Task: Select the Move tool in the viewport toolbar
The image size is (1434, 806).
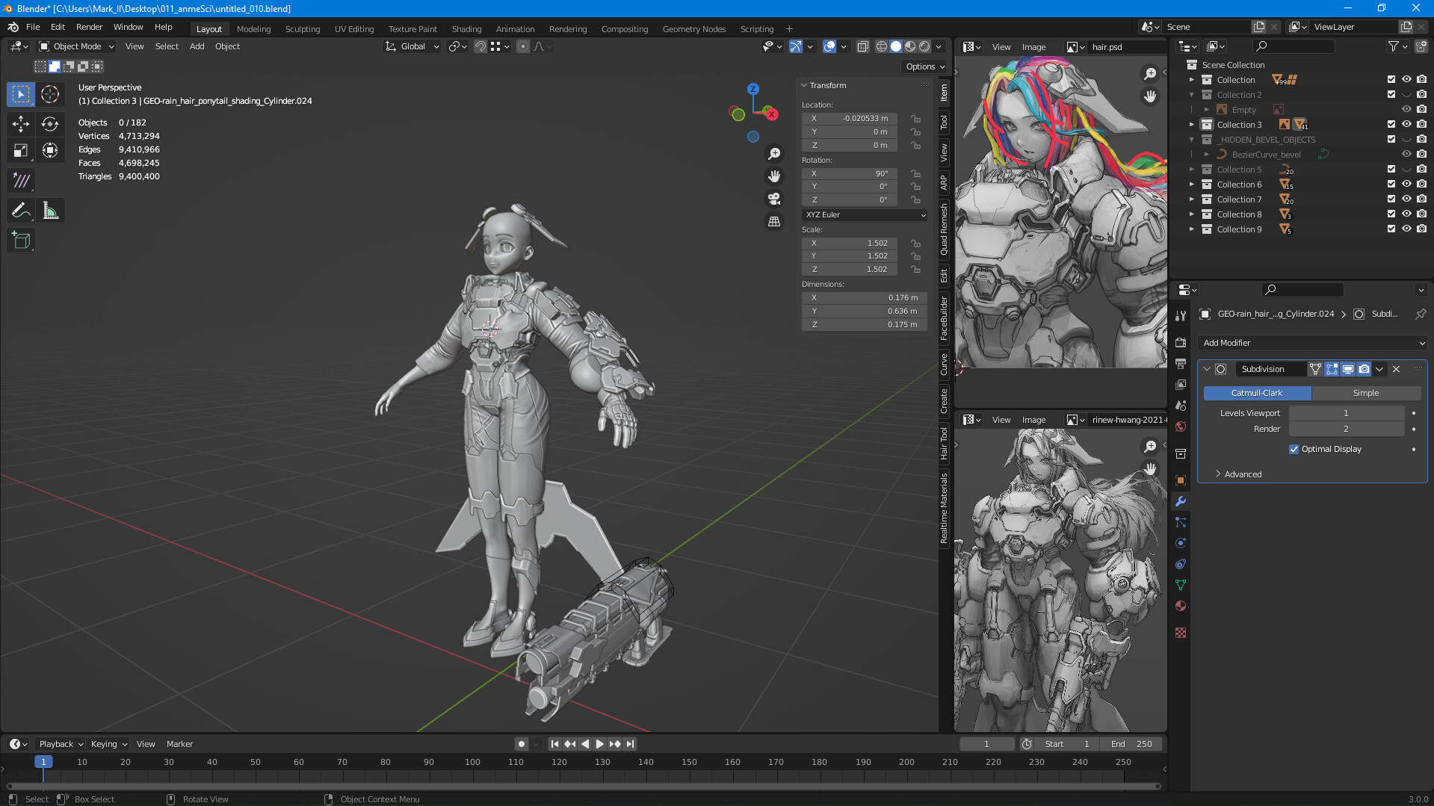Action: coord(20,124)
